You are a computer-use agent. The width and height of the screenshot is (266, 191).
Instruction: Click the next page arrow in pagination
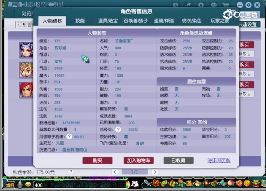[x=155, y=172]
